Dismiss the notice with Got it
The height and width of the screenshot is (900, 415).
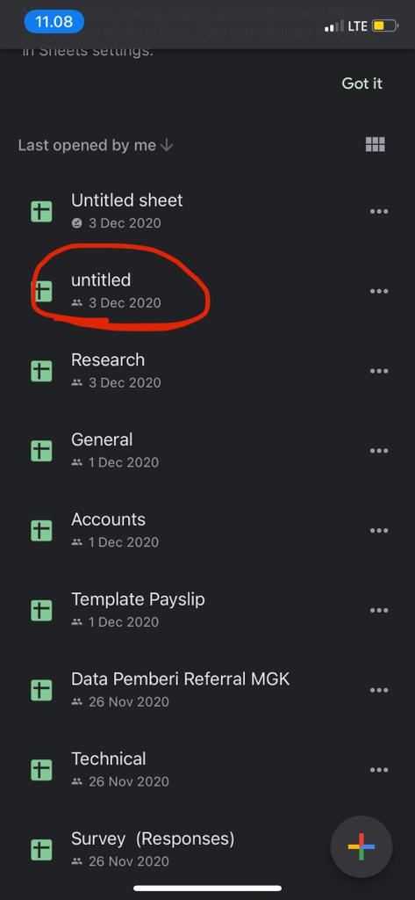coord(361,83)
